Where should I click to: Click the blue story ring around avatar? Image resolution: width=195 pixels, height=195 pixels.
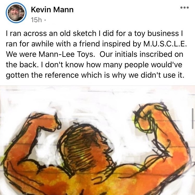[16, 13]
